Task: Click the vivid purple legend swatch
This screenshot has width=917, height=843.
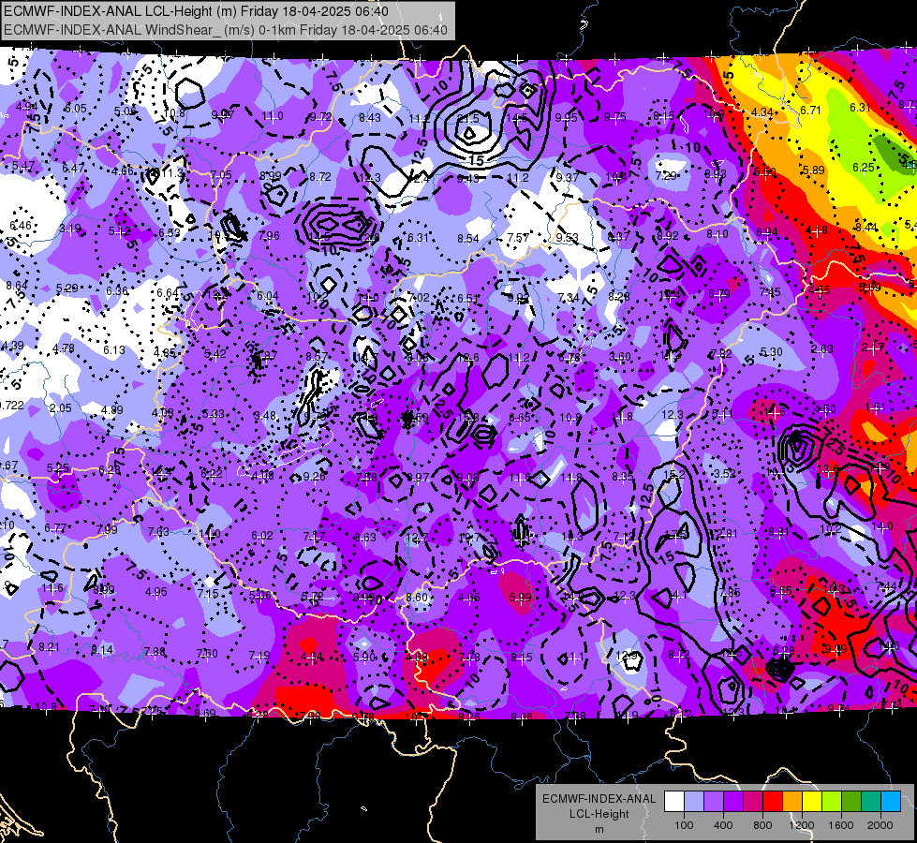Action: [733, 802]
